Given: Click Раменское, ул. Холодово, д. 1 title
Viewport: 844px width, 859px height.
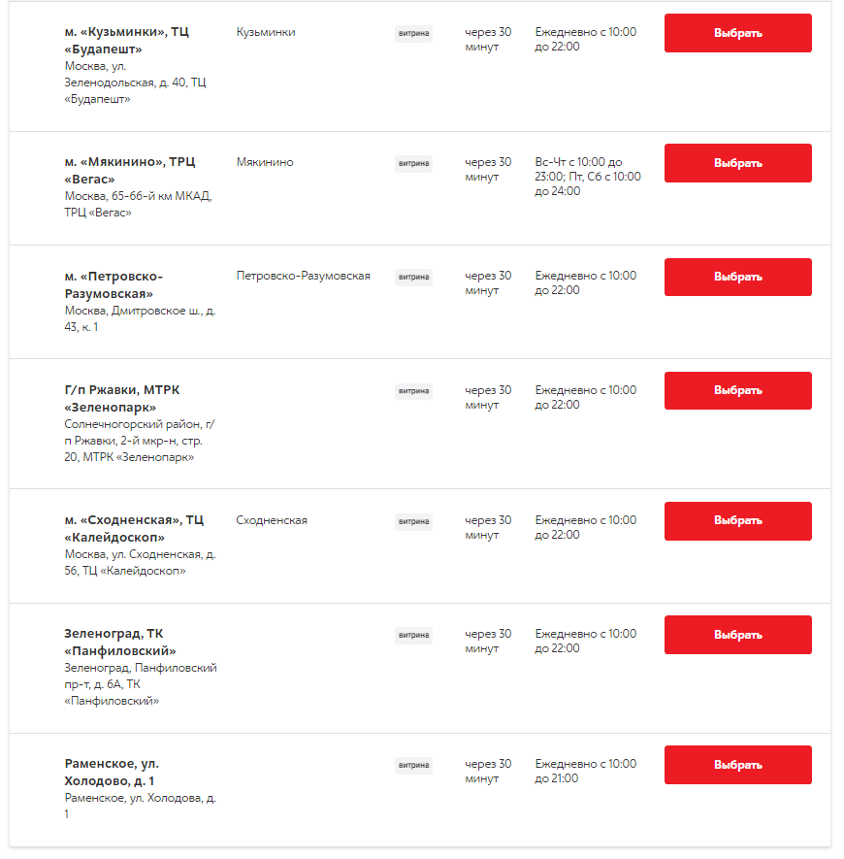Looking at the screenshot, I should click(112, 772).
